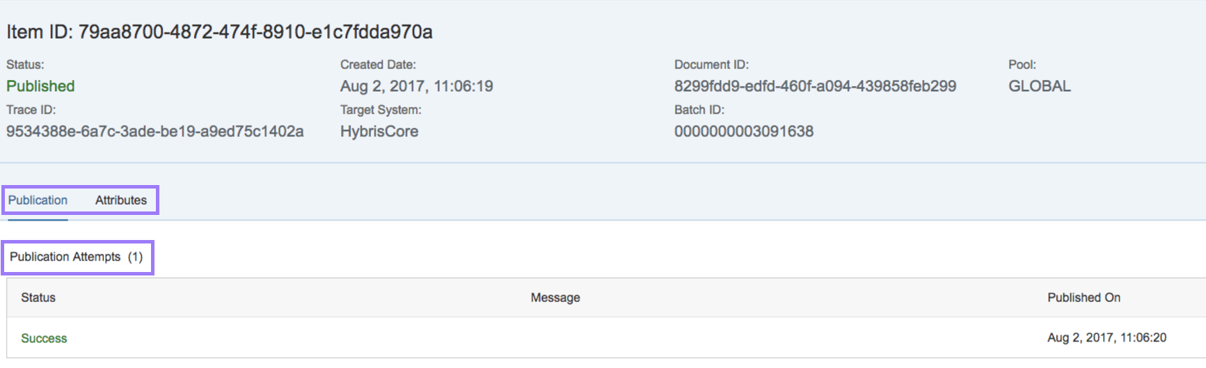Screen dimensions: 1206x368
Task: Click the Published On column header
Action: [x=1084, y=298]
